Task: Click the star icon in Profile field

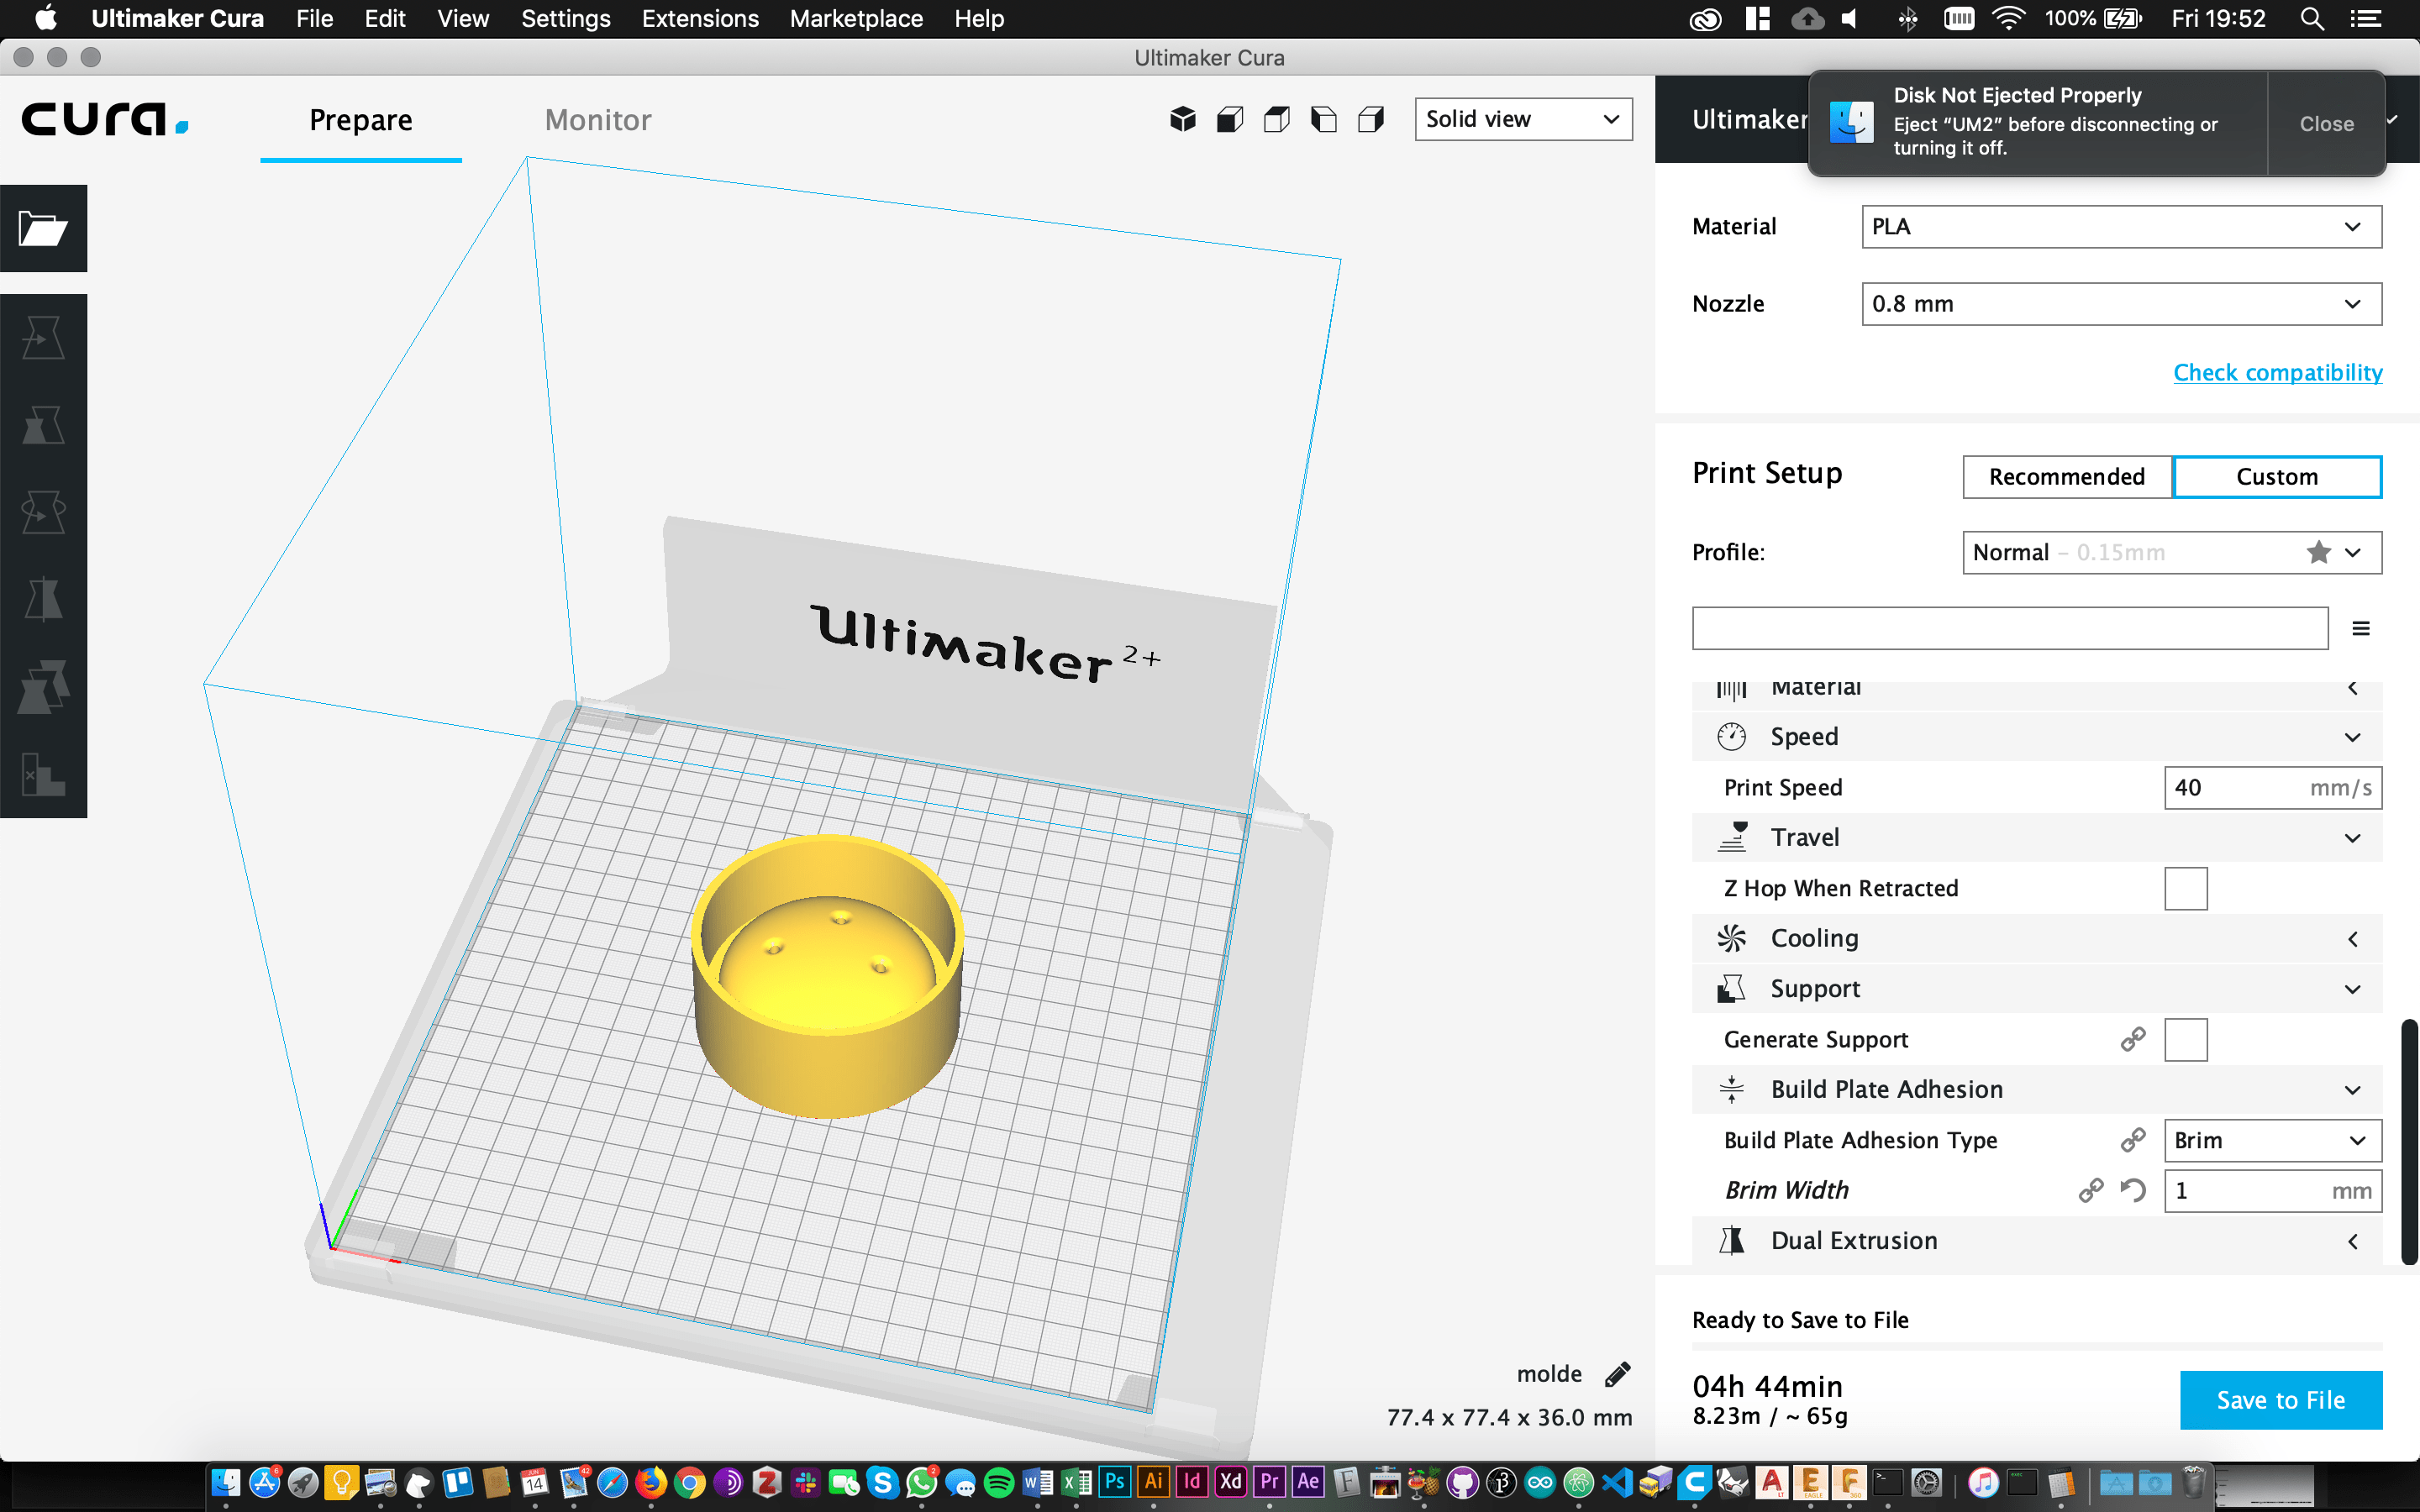Action: click(x=2319, y=552)
